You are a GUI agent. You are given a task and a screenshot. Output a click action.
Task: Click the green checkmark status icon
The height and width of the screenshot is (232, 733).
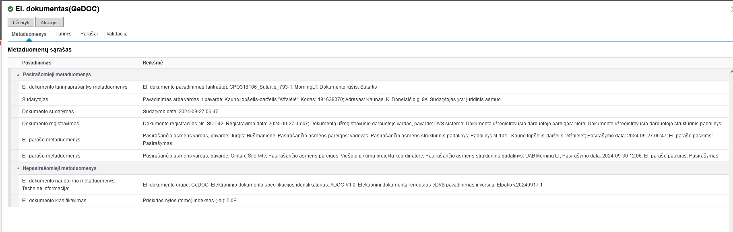pos(10,9)
